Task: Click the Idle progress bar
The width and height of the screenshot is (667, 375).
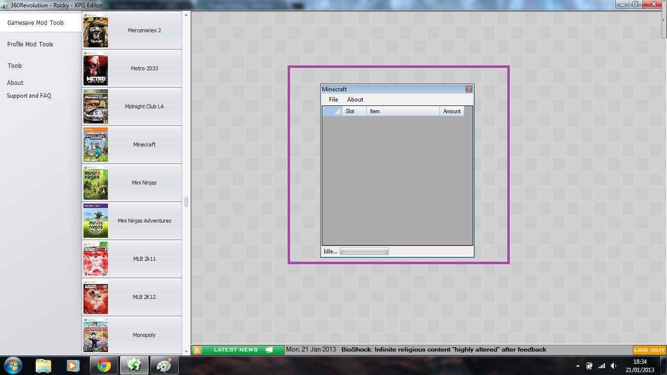Action: coord(364,251)
